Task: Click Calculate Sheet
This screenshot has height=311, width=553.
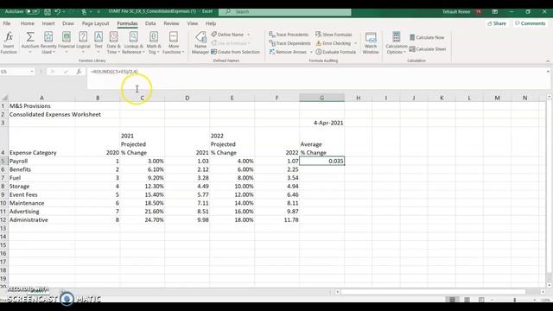Action: (x=428, y=49)
